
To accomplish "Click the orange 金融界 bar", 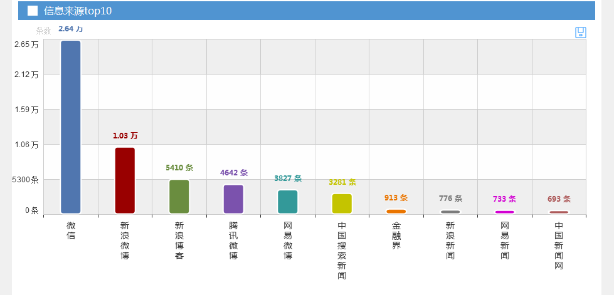I will [396, 212].
